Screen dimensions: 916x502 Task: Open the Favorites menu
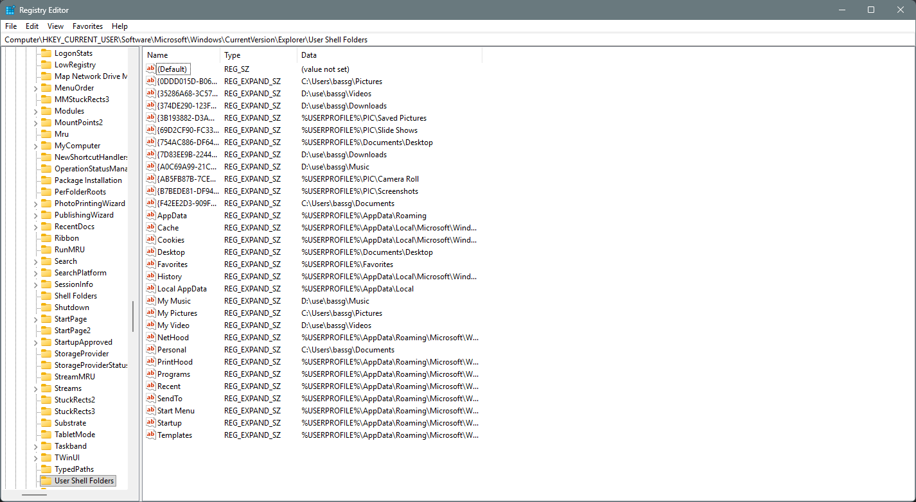click(88, 26)
